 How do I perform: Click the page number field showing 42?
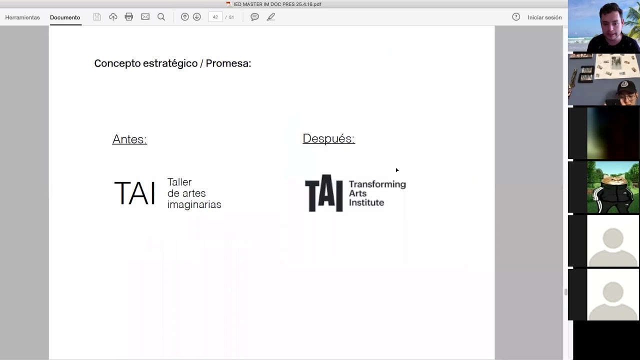[215, 17]
